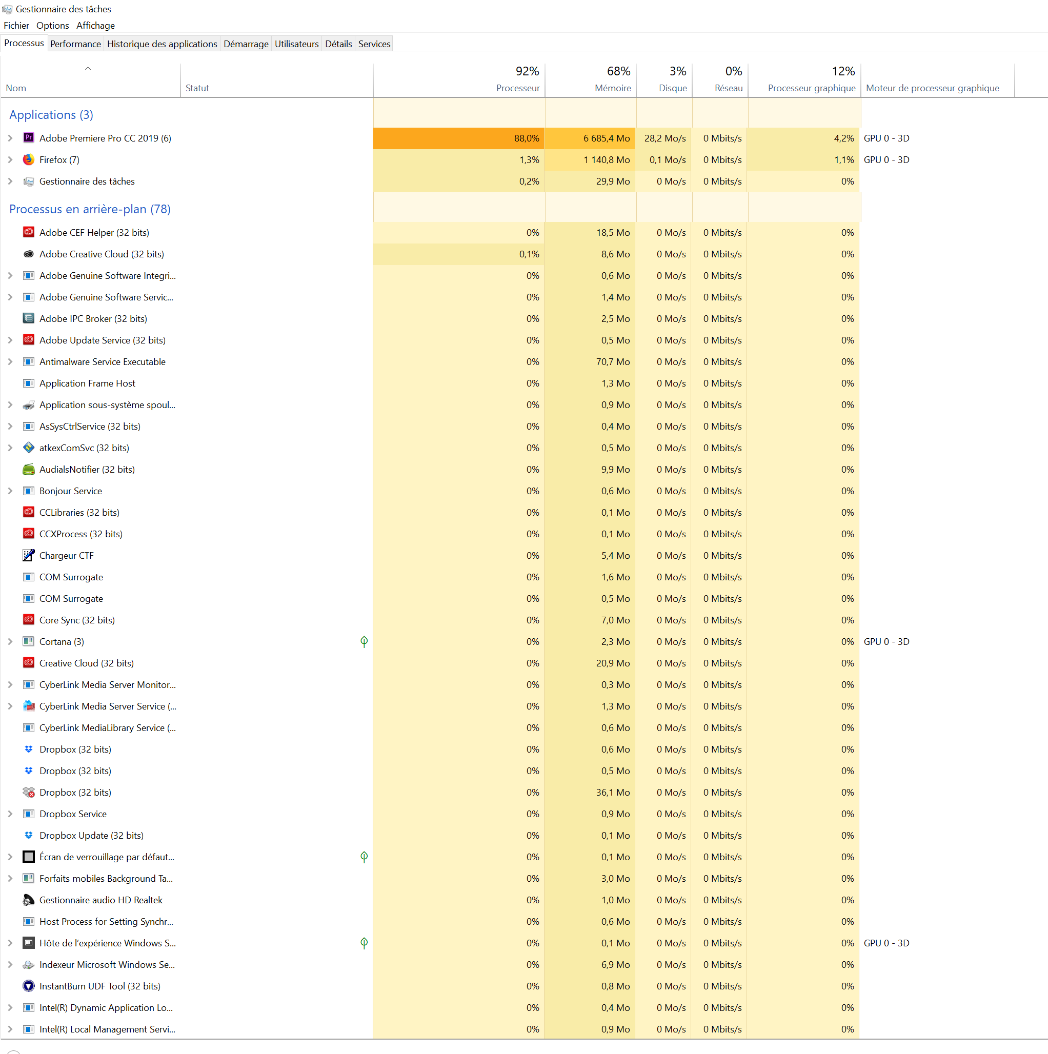Image resolution: width=1048 pixels, height=1054 pixels.
Task: Click the Cortana process icon
Action: pos(28,641)
